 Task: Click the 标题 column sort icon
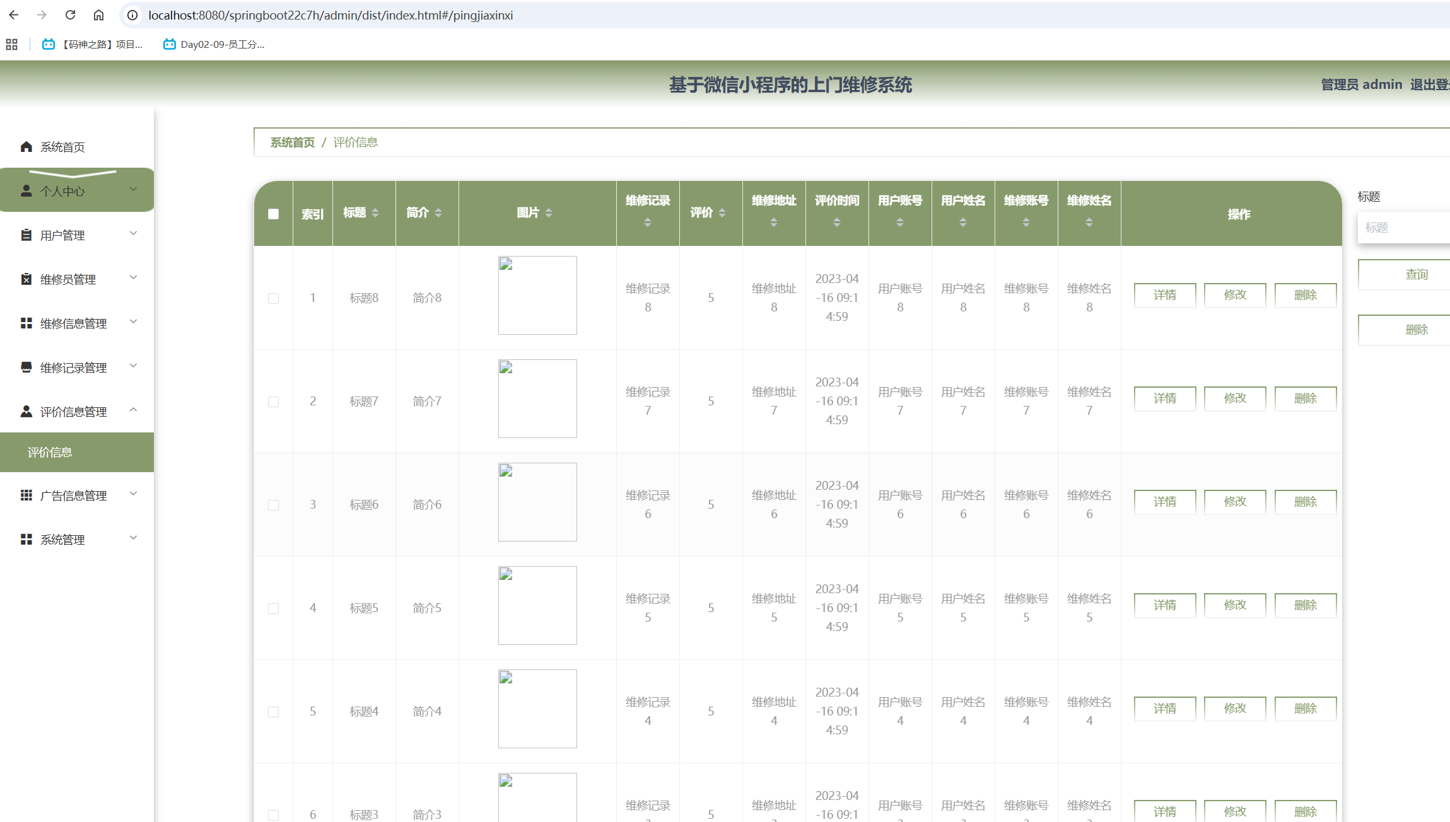[375, 213]
